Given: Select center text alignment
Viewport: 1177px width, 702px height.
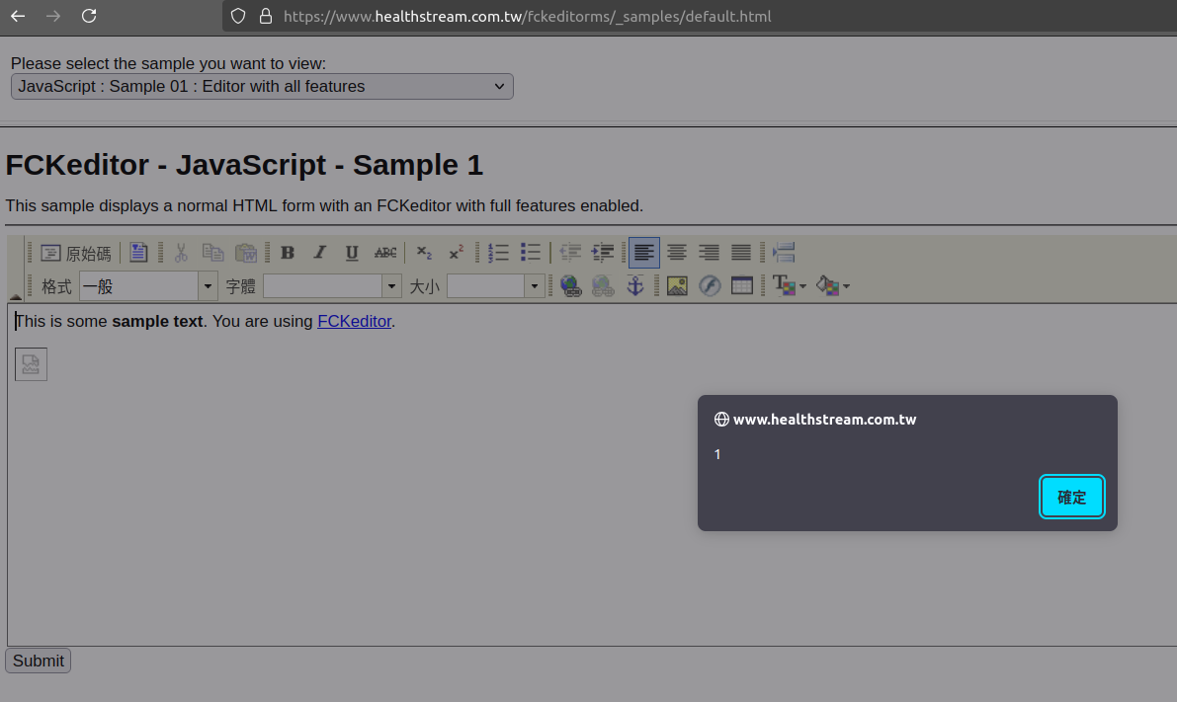Looking at the screenshot, I should (676, 253).
